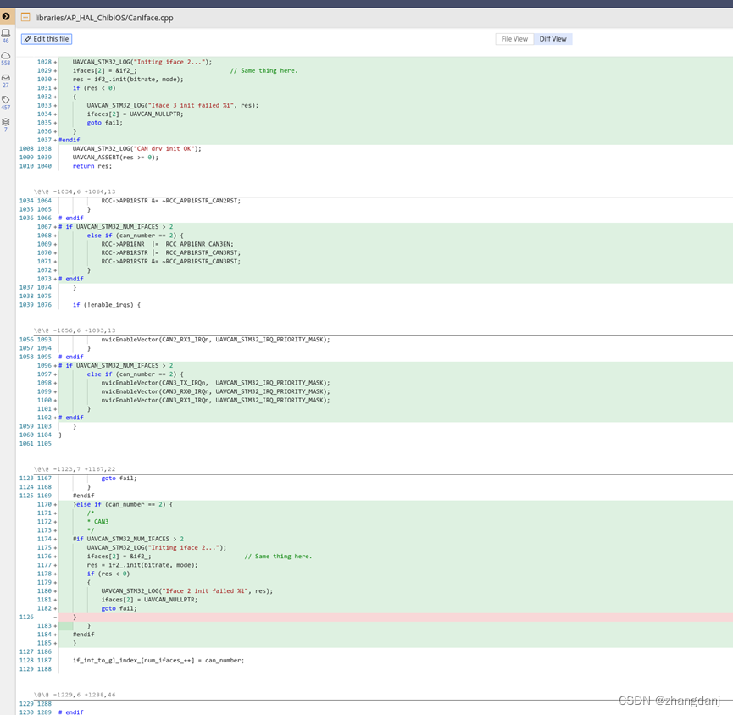Open the cloud icon showing 558

tap(6, 58)
